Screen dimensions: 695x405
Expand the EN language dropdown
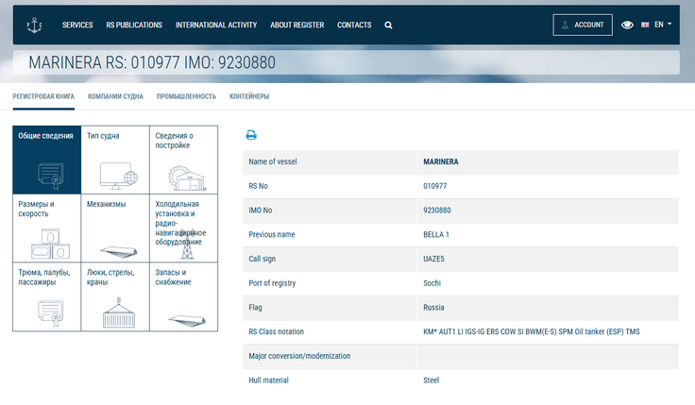click(656, 25)
